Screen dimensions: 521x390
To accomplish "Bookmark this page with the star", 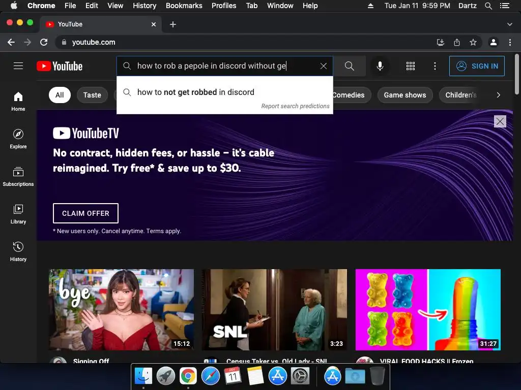I will point(473,42).
